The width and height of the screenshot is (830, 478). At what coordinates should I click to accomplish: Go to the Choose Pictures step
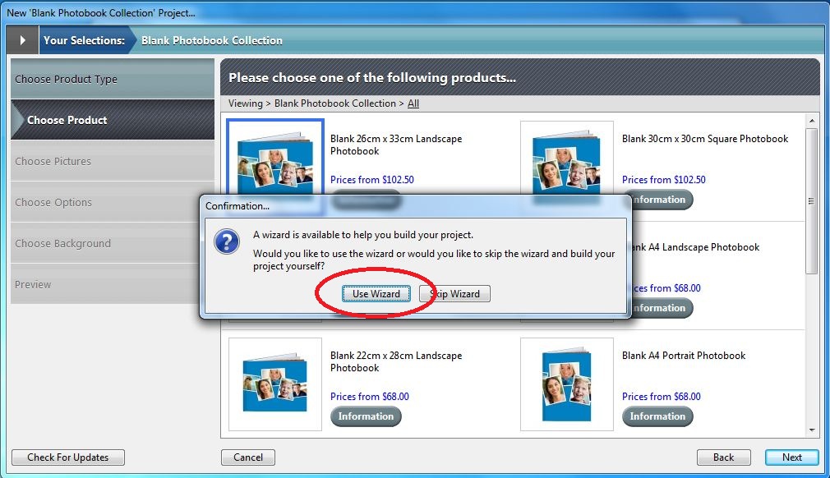[113, 161]
